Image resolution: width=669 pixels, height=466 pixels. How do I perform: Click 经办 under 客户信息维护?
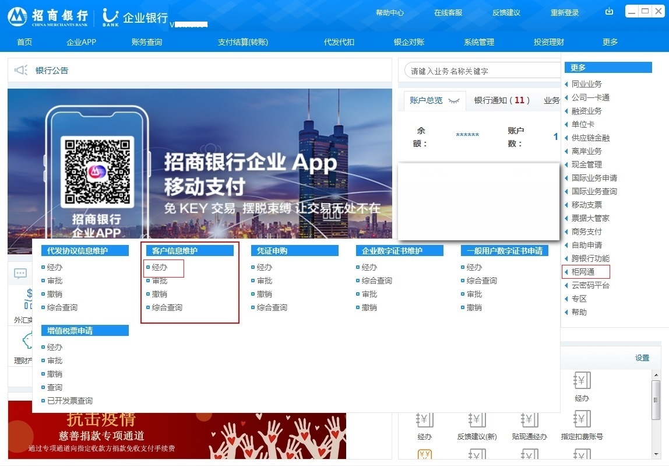tap(160, 267)
